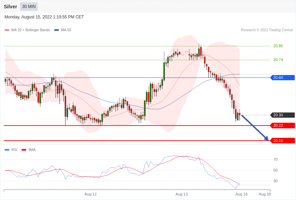Click the 20.74 resistance level label

pyautogui.click(x=278, y=60)
